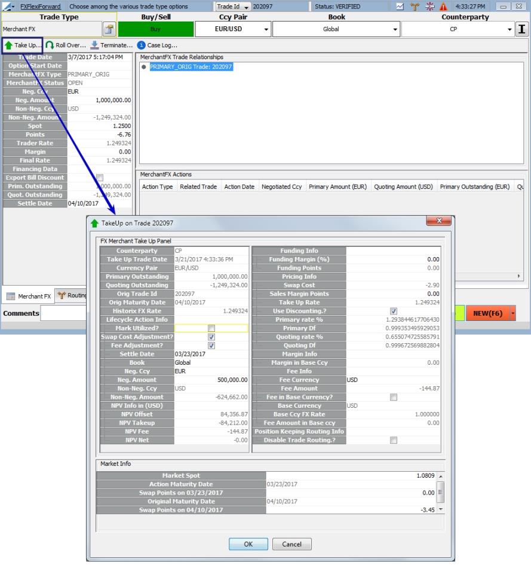Close the TakeUp on Trade dialog
This screenshot has width=531, height=568.
438,220
